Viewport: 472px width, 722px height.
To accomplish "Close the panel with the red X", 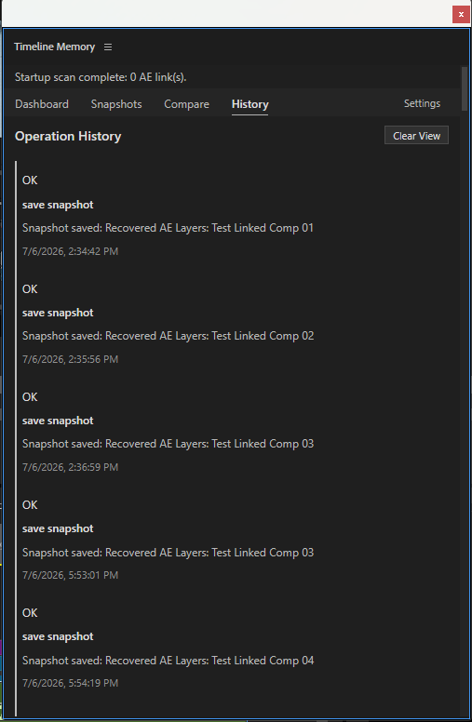I will point(461,14).
